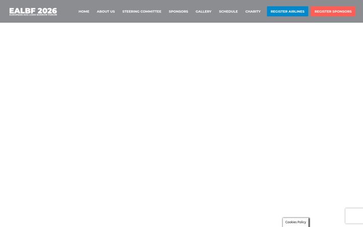The width and height of the screenshot is (363, 227).
Task: Open the Gallery page
Action: [204, 11]
